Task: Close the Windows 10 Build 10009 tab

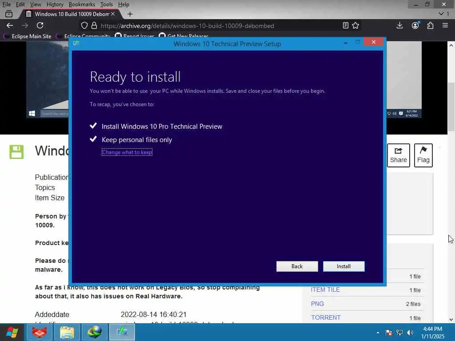Action: pos(113,14)
